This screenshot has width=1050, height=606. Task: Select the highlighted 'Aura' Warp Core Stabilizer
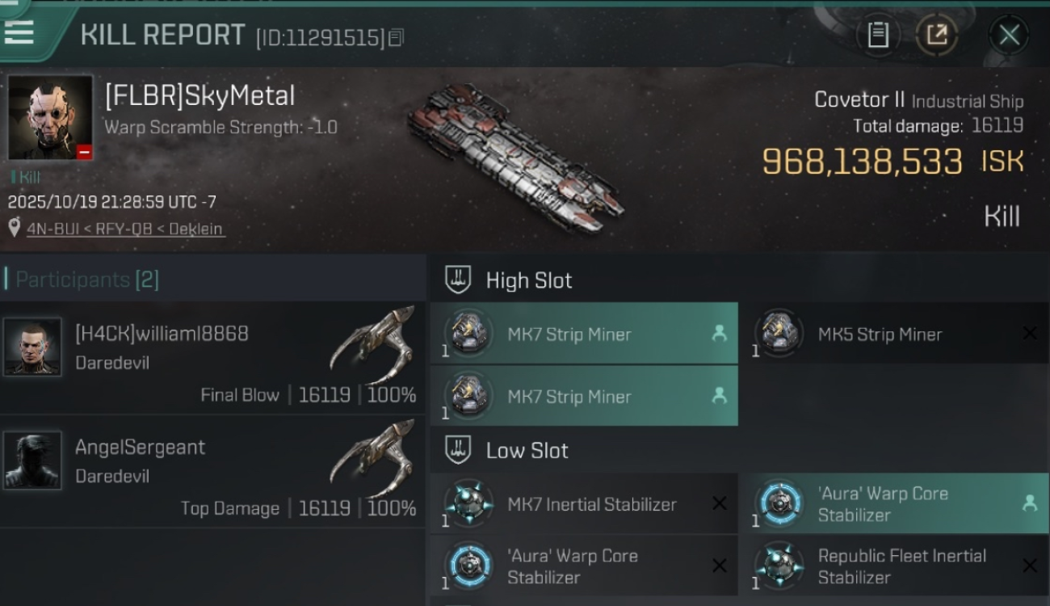coord(893,503)
